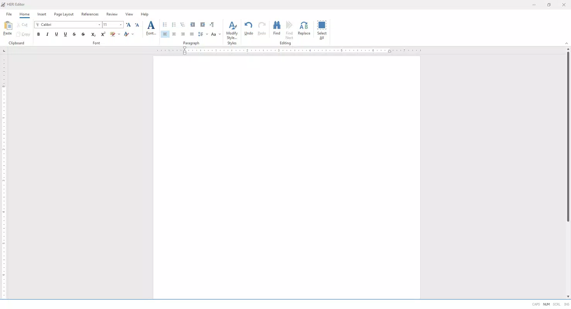The height and width of the screenshot is (309, 571).
Task: Undo the last action
Action: (249, 29)
